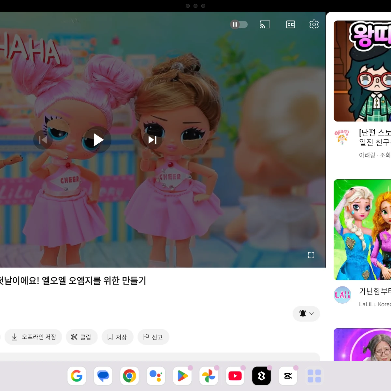
Task: Open Google Photos from dock
Action: (209, 376)
